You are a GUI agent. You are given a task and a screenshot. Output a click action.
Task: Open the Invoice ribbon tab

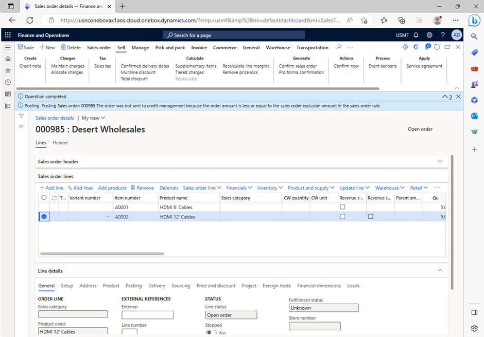pos(199,47)
